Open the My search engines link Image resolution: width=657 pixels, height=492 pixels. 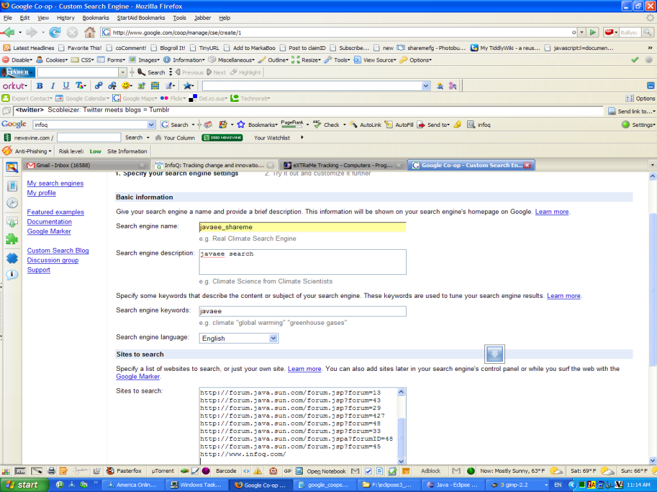[55, 183]
